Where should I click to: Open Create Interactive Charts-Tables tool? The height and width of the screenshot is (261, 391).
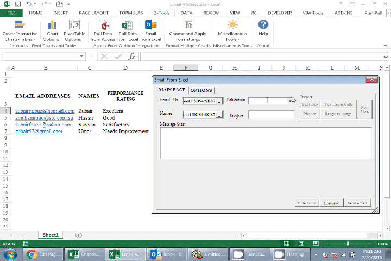click(x=20, y=30)
